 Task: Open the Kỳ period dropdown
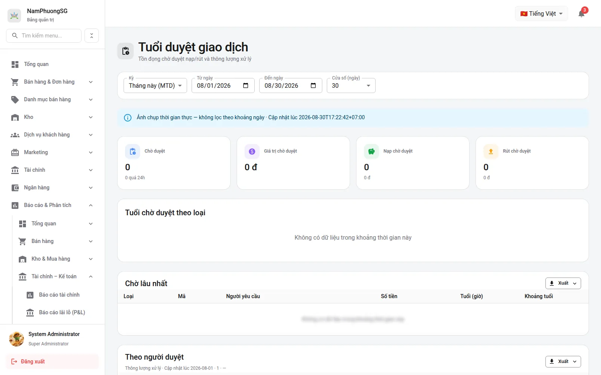coord(155,85)
